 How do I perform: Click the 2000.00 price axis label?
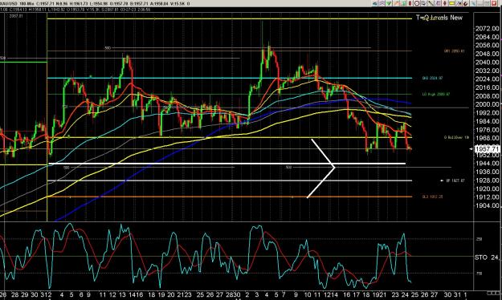pyautogui.click(x=488, y=104)
